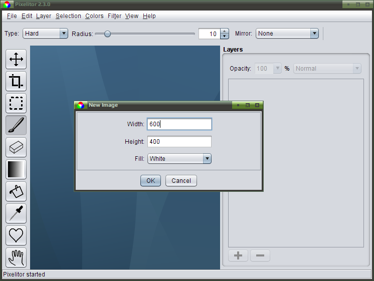Screen dimensions: 374x281
Task: Select the Crop tool
Action: [x=16, y=81]
